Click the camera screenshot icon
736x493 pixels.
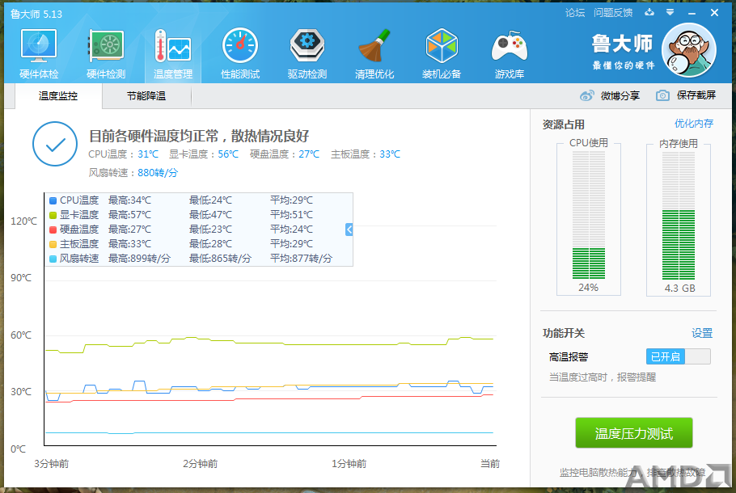[662, 95]
